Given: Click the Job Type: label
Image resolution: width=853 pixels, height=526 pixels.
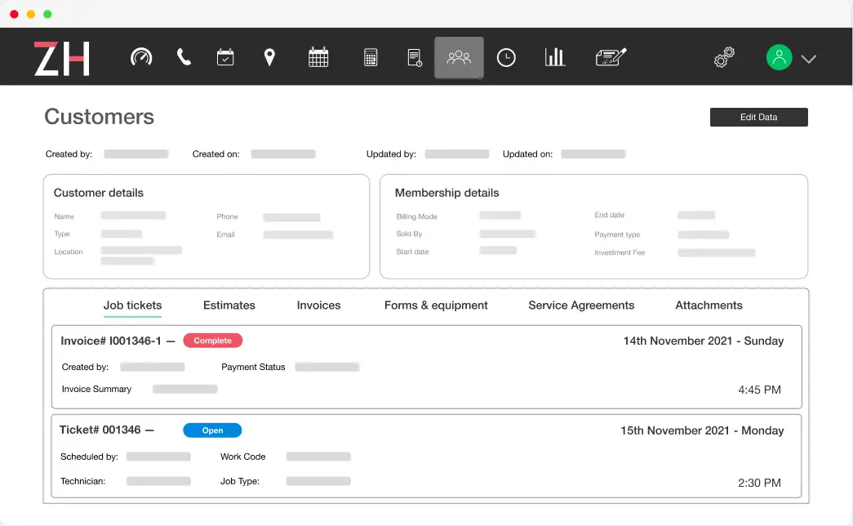Looking at the screenshot, I should point(239,481).
